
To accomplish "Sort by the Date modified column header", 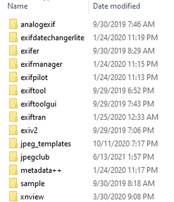I will [116, 6].
